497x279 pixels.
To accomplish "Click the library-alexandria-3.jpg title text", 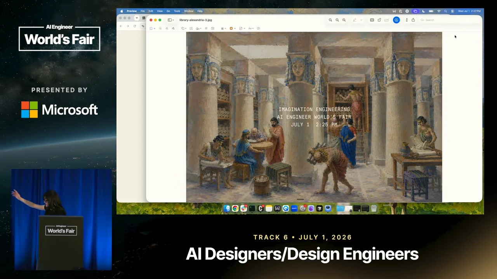I will pyautogui.click(x=196, y=20).
